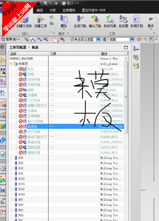Select the 平行斜面 operation
The image size is (159, 221).
[x=34, y=132]
